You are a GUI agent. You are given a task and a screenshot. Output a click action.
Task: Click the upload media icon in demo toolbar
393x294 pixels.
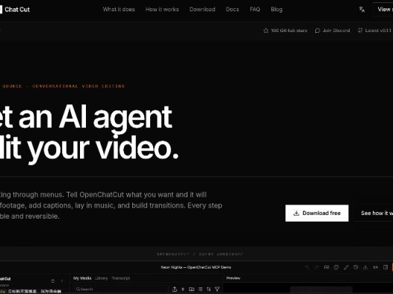coord(175,290)
